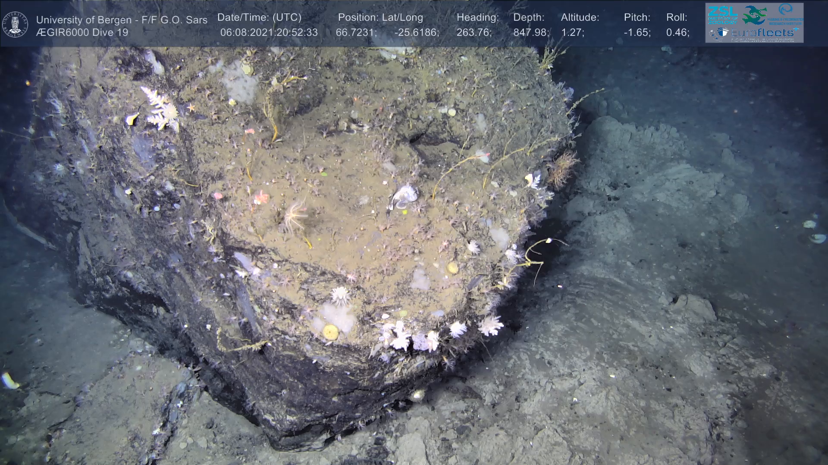Screen dimensions: 828x465
Task: Click the ZSL Institute of Zoology logo
Action: point(722,15)
